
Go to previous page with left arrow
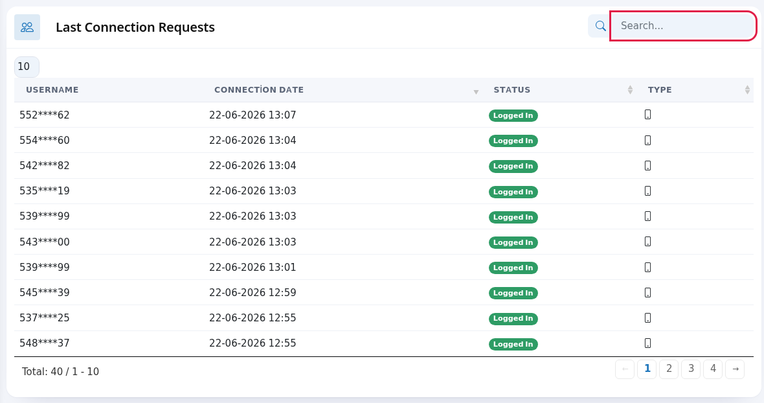[625, 369]
